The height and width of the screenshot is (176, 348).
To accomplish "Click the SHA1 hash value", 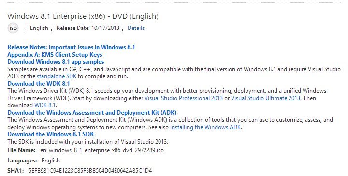I will 90,171.
